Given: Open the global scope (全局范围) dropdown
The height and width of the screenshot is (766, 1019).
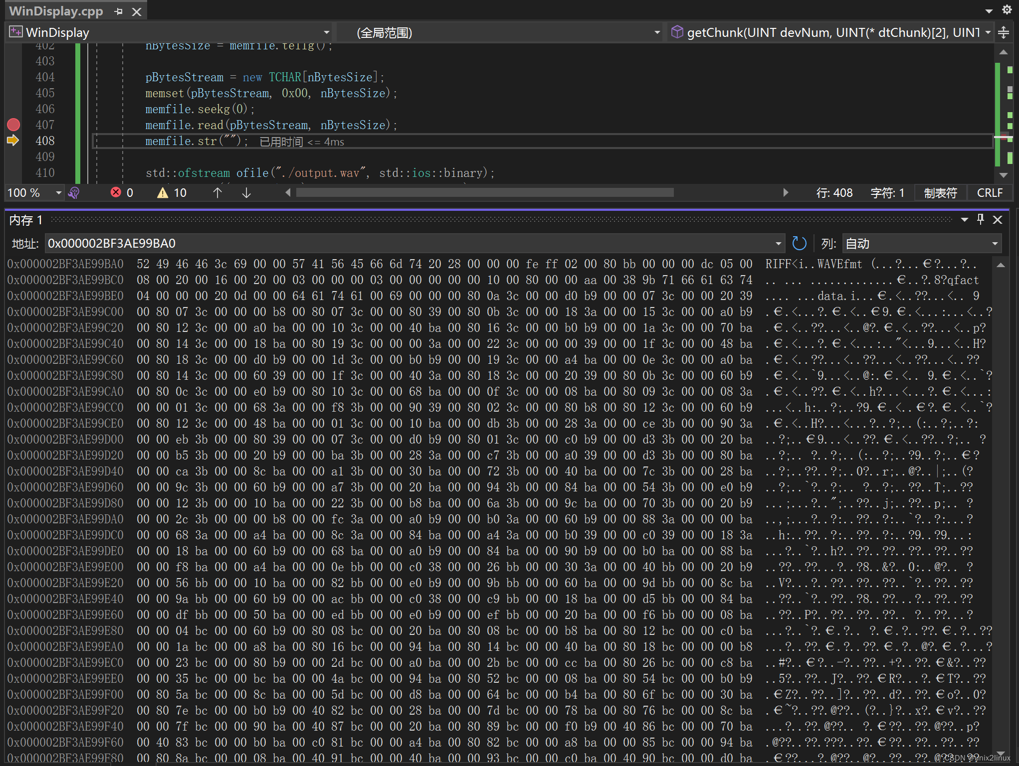Looking at the screenshot, I should point(657,32).
